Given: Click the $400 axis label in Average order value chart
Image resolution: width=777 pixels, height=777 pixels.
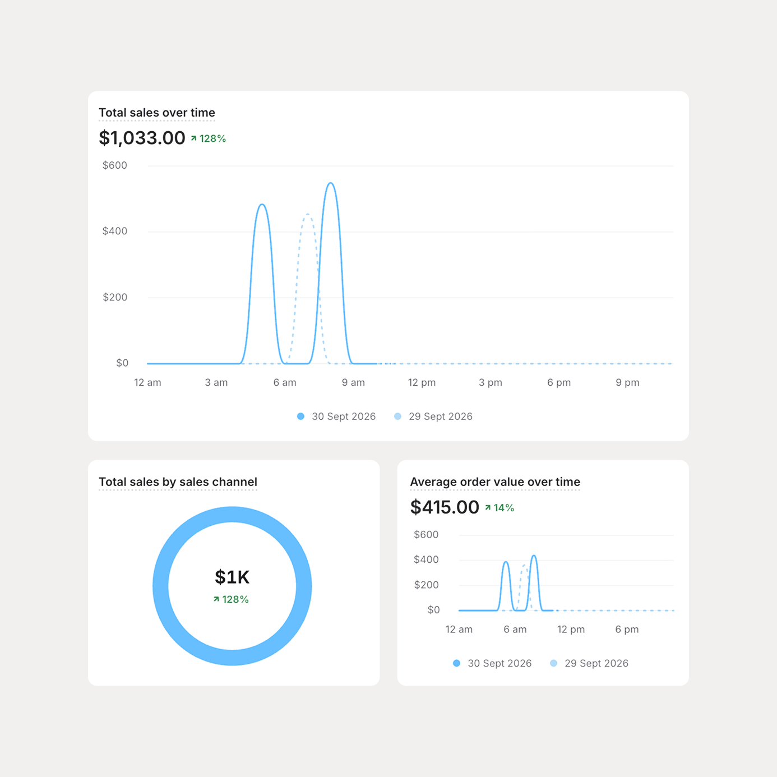Looking at the screenshot, I should click(426, 559).
